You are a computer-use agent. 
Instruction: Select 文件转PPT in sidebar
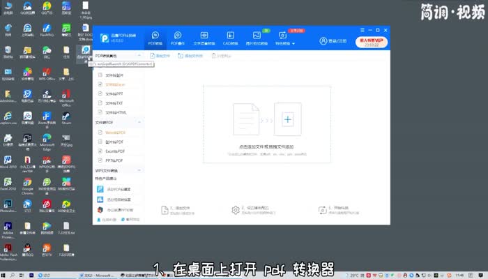click(x=114, y=93)
